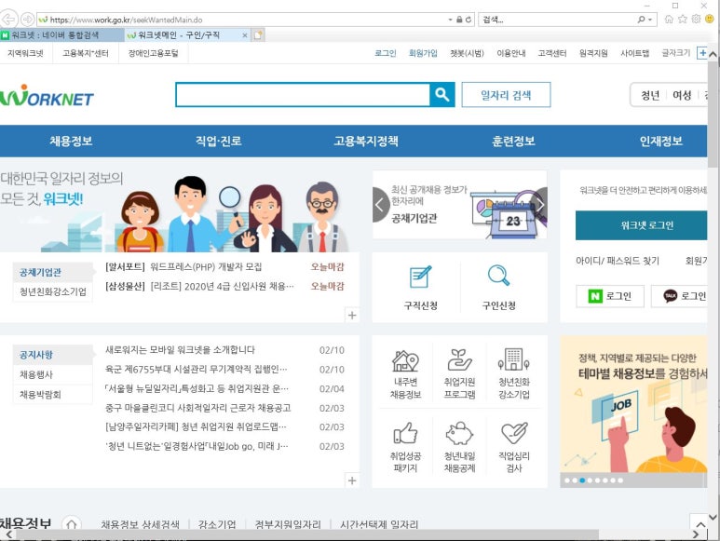The width and height of the screenshot is (720, 541).
Task: Click the browser forward arrow button
Action: point(28,20)
